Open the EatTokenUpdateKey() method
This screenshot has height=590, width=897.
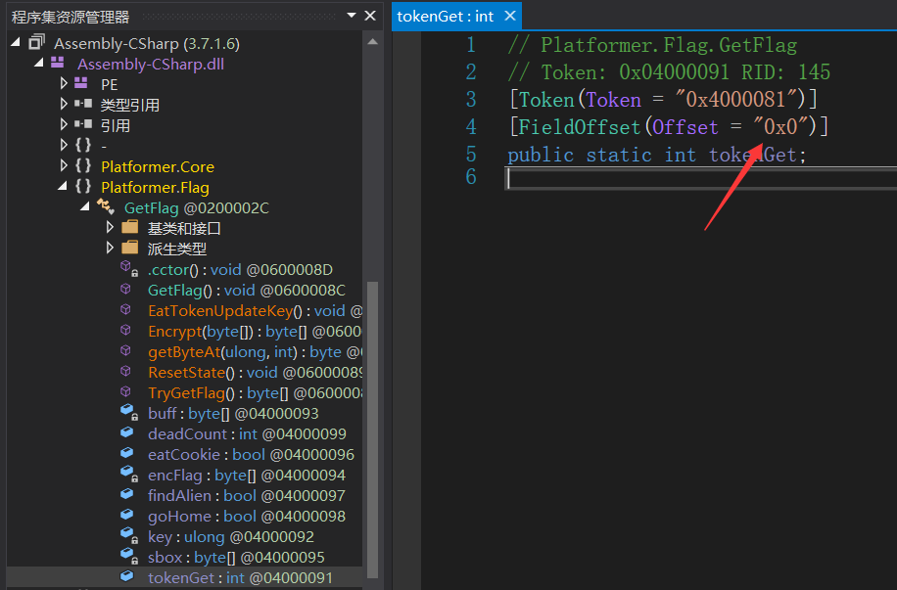pos(255,311)
